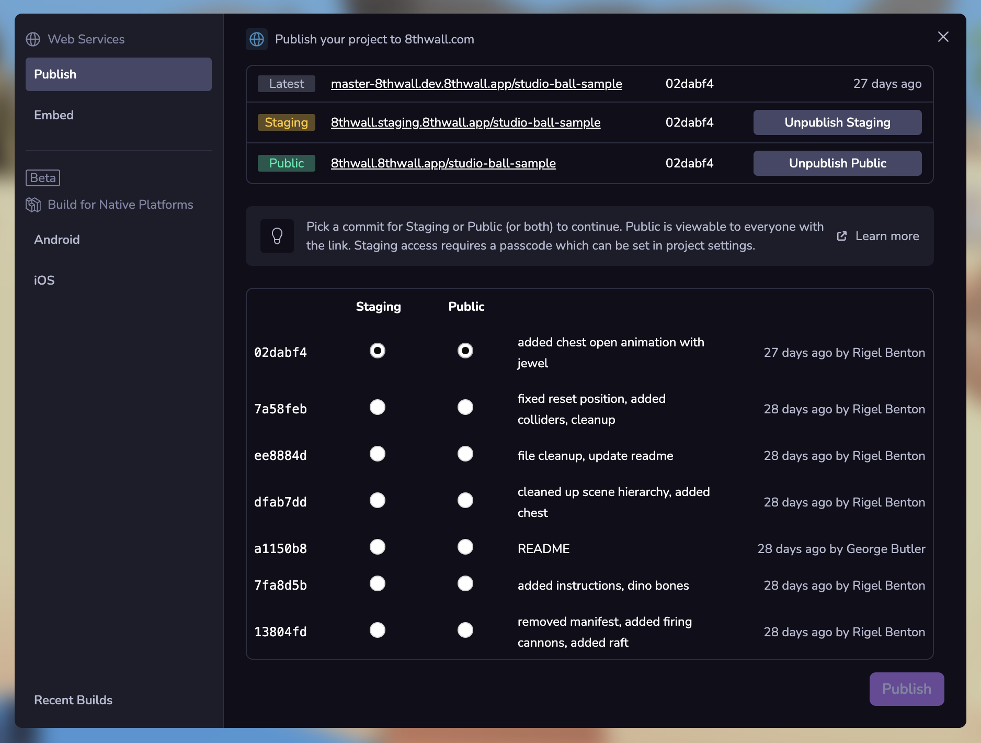This screenshot has width=981, height=743.
Task: Open the Embed section in sidebar
Action: (54, 115)
